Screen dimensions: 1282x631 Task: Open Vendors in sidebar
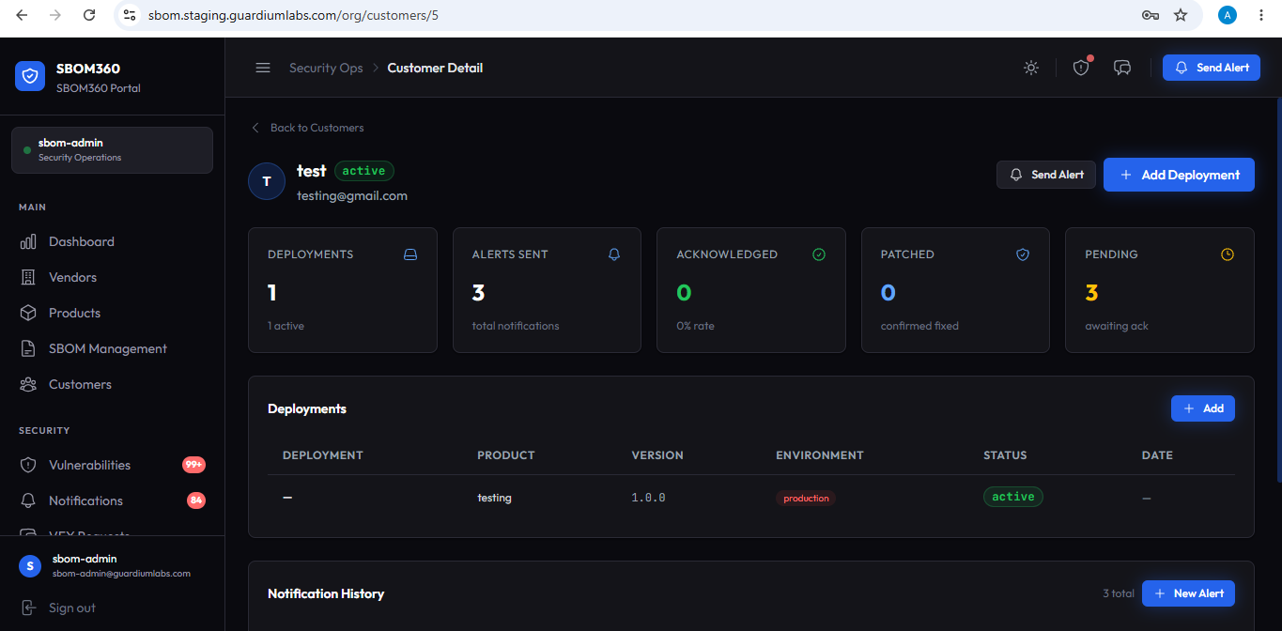(x=112, y=278)
